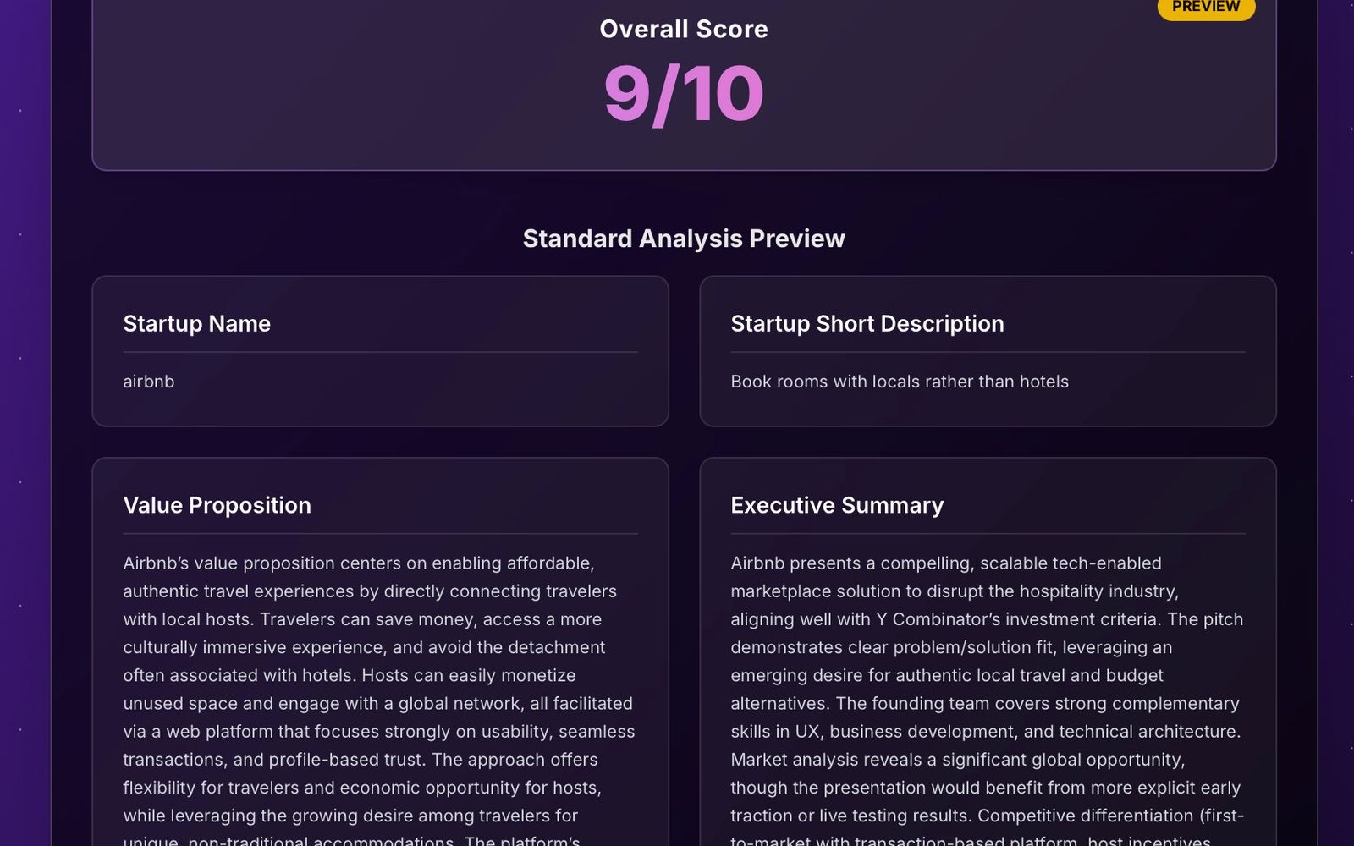Click the yellow PREVIEW badge
This screenshot has height=846, width=1354.
[x=1205, y=7]
